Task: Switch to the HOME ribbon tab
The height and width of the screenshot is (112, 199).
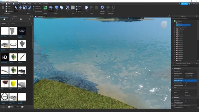Action: 24,4
